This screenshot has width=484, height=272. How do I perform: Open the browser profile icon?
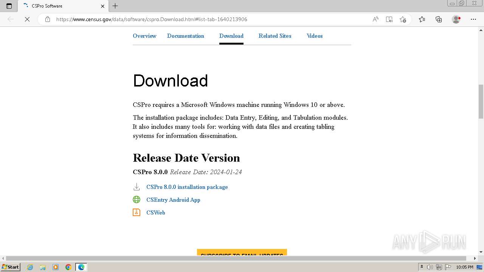[x=456, y=19]
